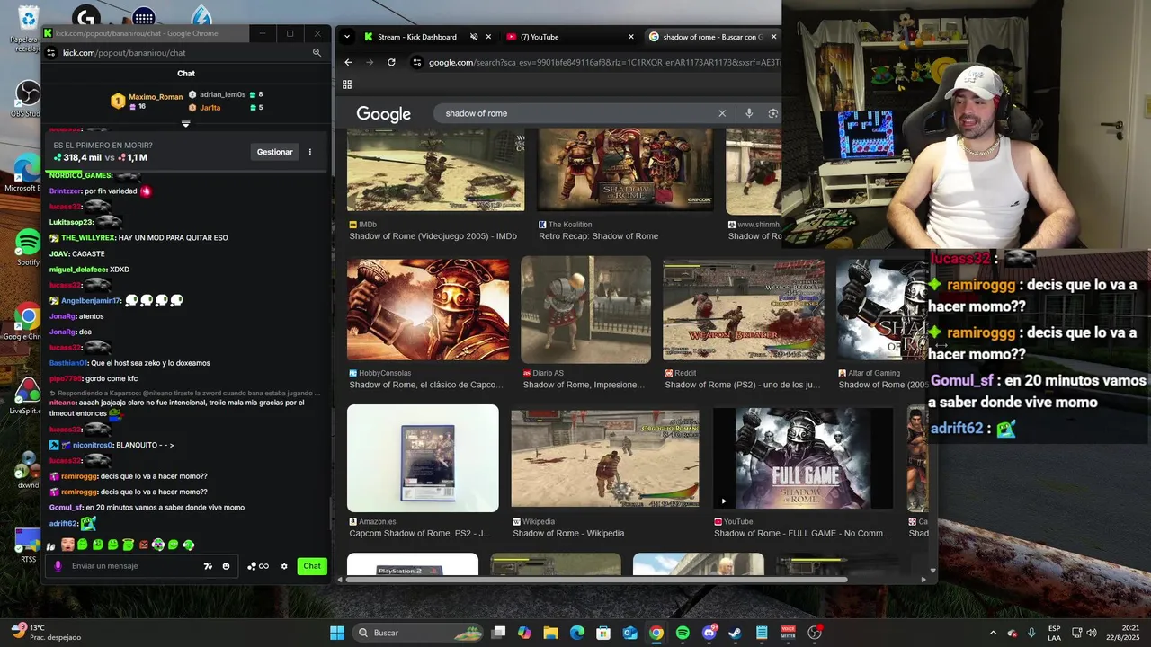Switch to Stream - Kick Dashboard tab
This screenshot has height=647, width=1151.
(416, 37)
